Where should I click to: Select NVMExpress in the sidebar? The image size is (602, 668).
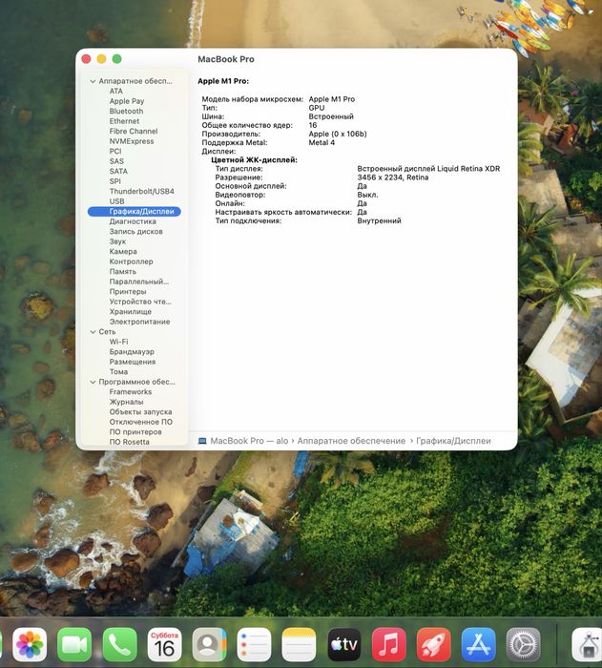point(132,141)
